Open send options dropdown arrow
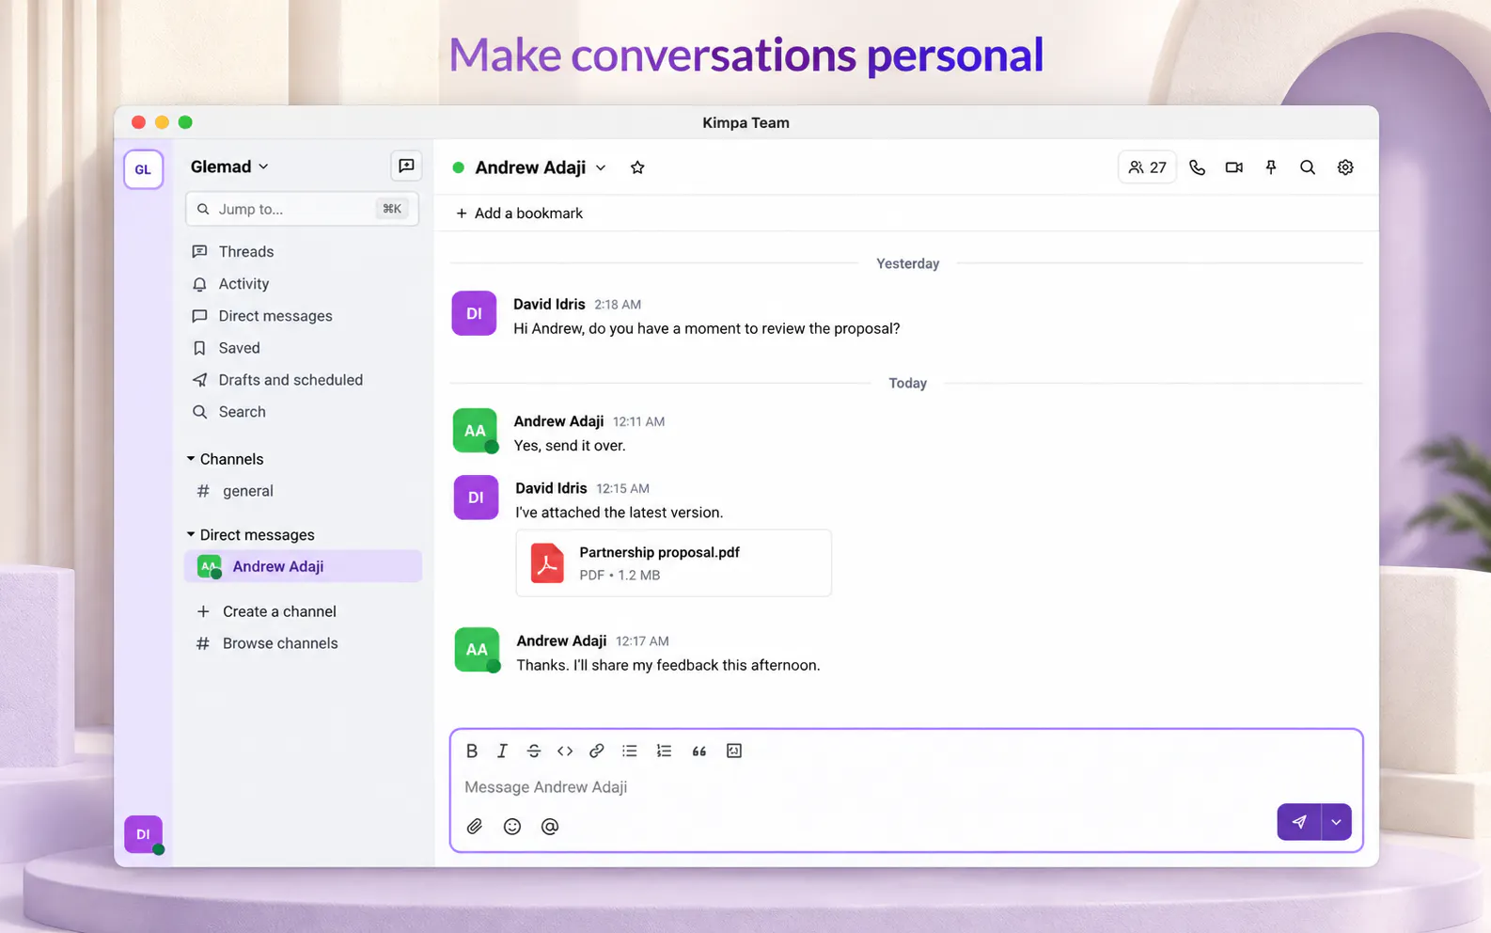Viewport: 1491px width, 933px height. click(x=1337, y=822)
